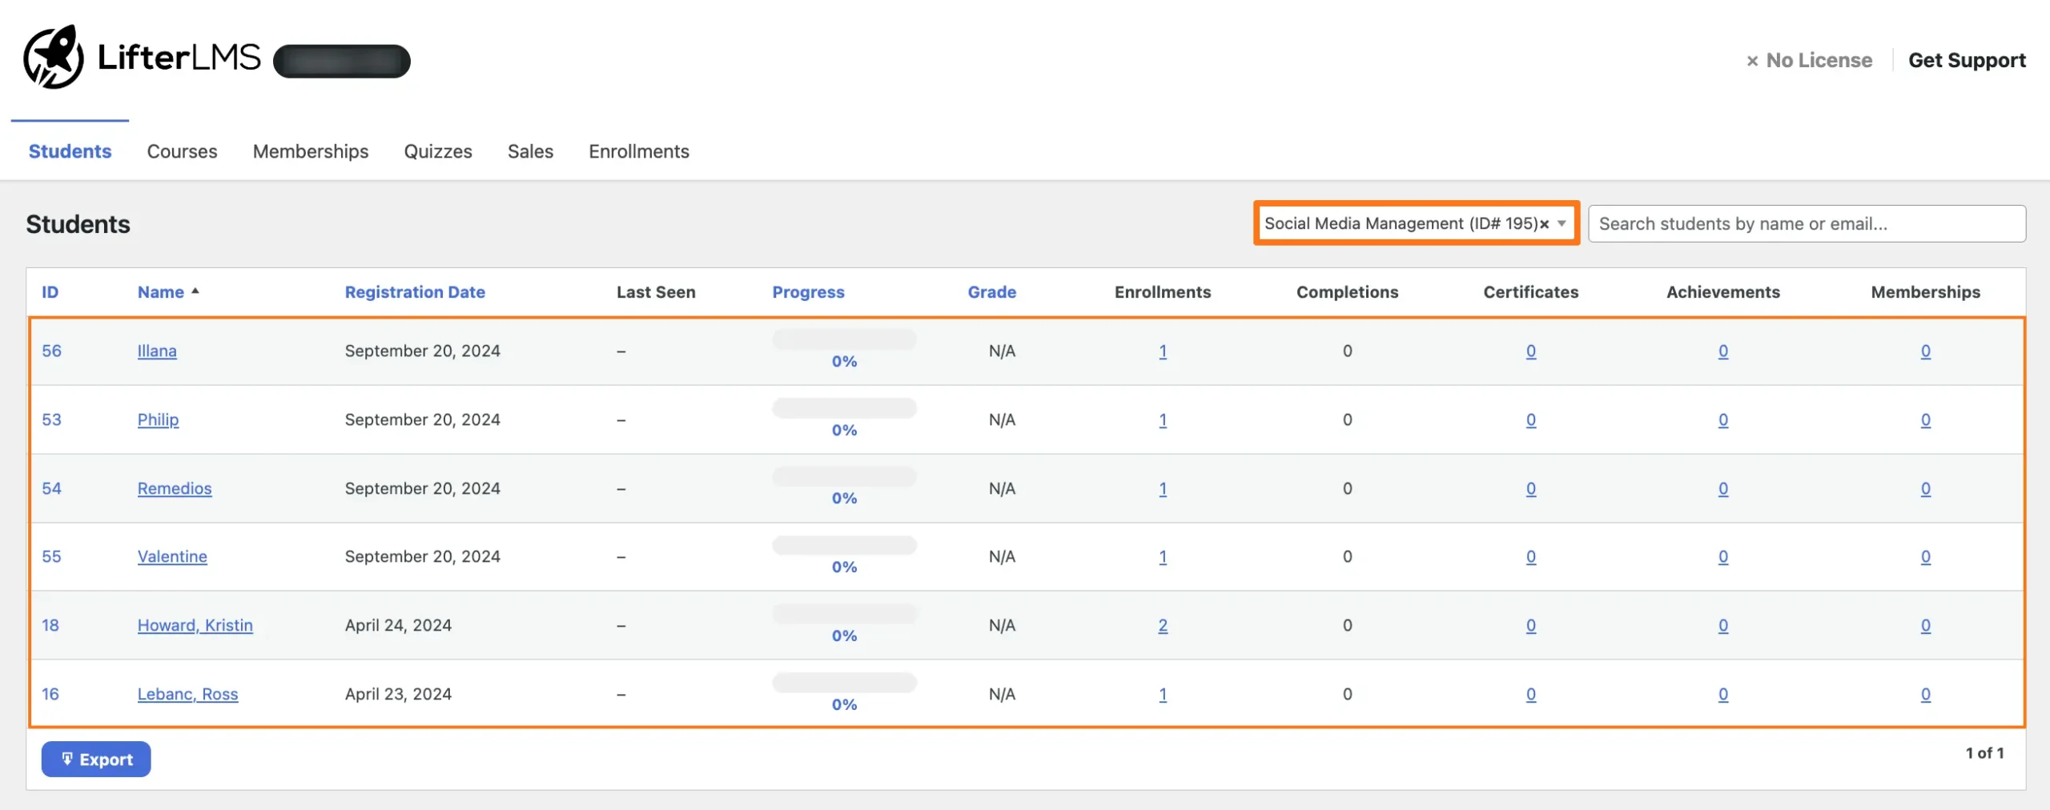This screenshot has width=2050, height=810.
Task: View enrollments count for Lebanc, Ross
Action: click(x=1163, y=694)
